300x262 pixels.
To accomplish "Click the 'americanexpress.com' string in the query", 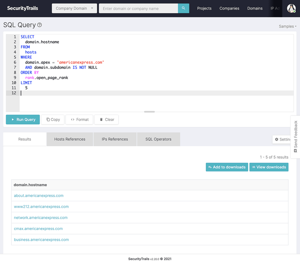I will pyautogui.click(x=81, y=62).
